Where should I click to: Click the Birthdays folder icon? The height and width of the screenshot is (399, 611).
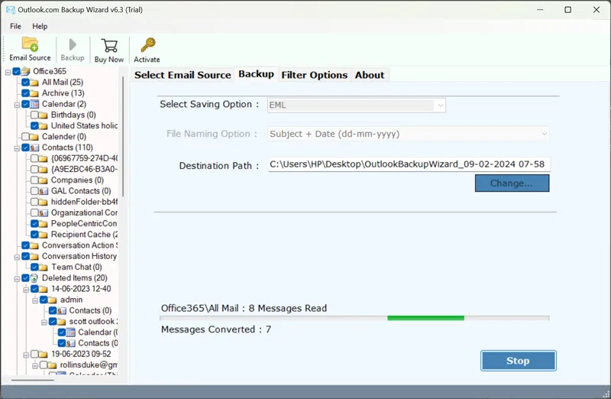coord(44,115)
